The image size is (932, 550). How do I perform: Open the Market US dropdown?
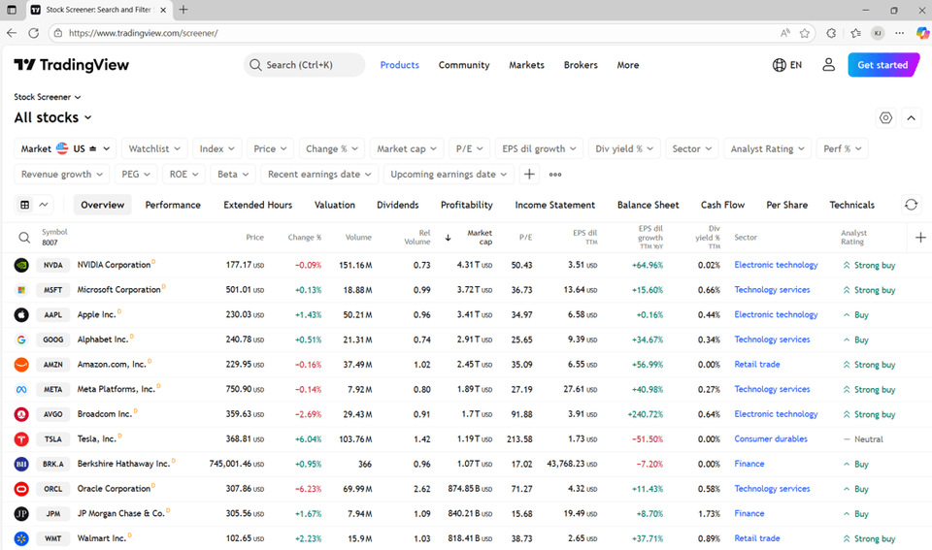point(65,148)
